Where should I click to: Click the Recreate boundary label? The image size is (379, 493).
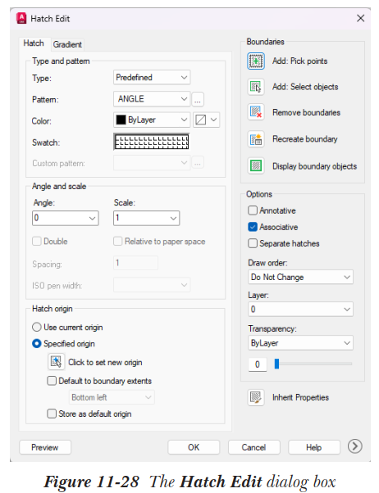click(305, 139)
